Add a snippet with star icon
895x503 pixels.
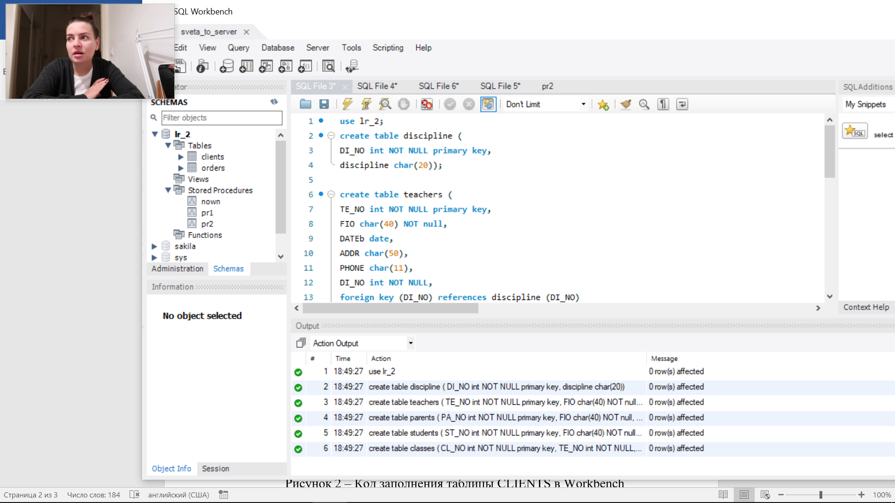click(x=603, y=104)
